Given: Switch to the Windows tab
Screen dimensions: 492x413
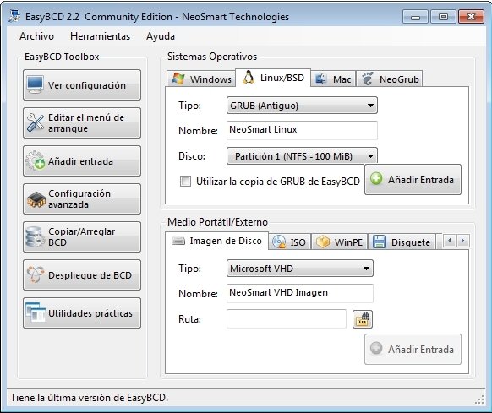Looking at the screenshot, I should coord(201,79).
